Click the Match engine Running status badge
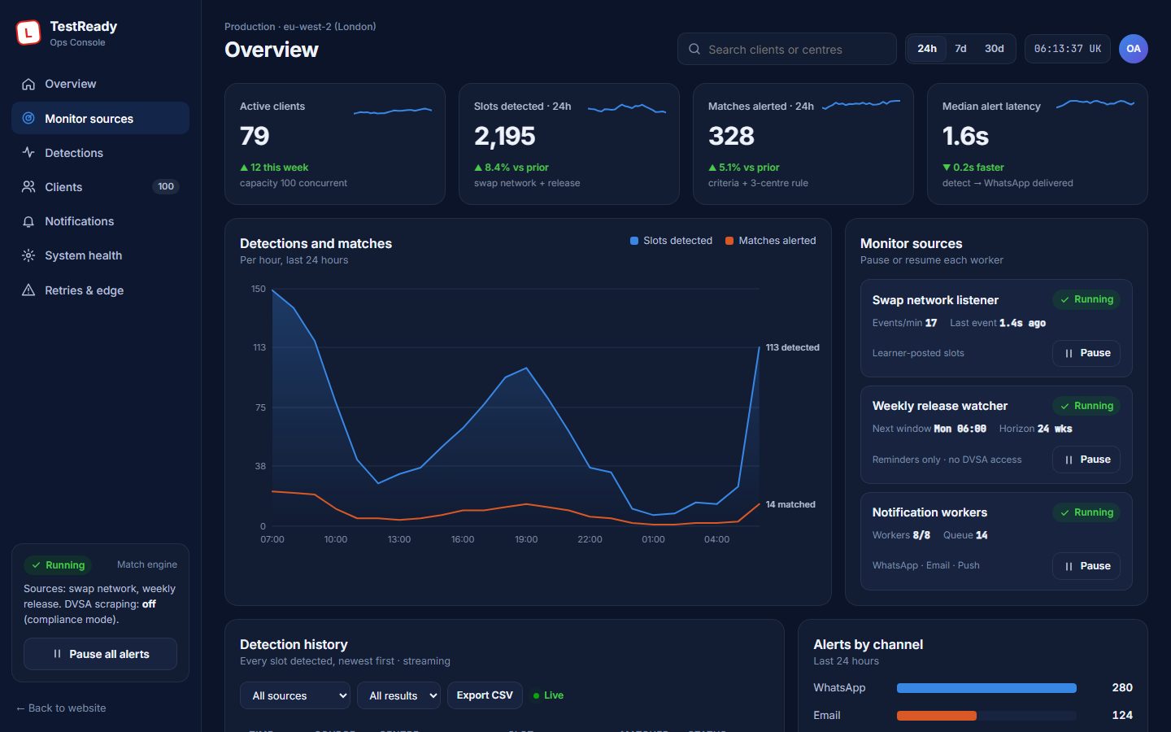Screen dimensions: 1171x732 [58, 565]
